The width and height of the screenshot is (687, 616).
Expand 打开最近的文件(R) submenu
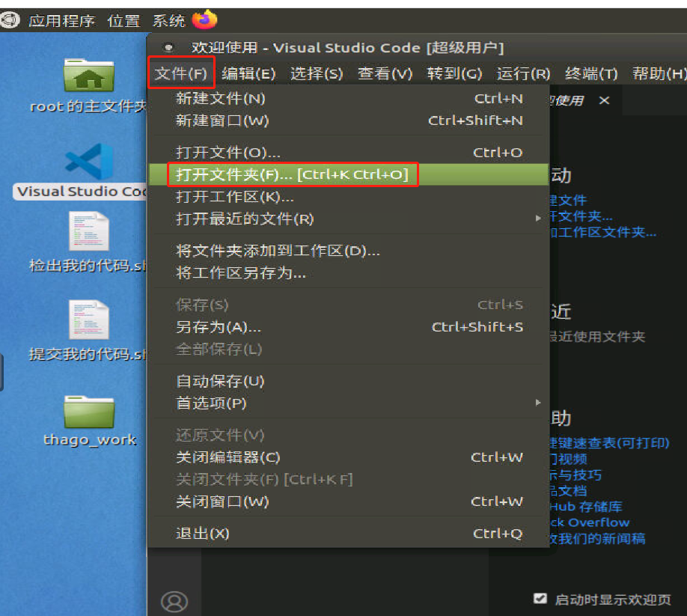(x=348, y=219)
